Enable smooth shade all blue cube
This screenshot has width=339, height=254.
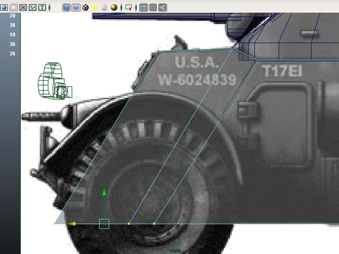66,7
